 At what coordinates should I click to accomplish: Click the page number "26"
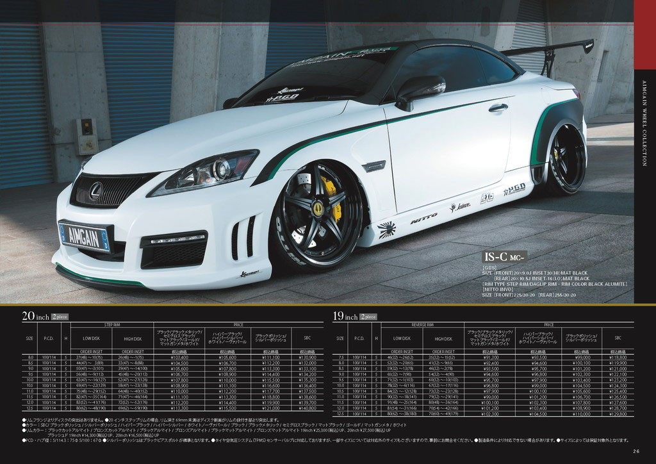pos(636,451)
